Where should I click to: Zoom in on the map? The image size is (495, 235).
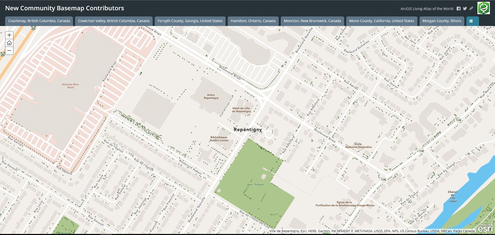tap(9, 35)
